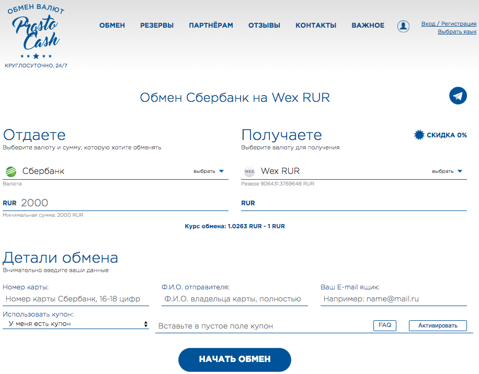Click the Валюта caption under Сбербанк

tap(12, 184)
